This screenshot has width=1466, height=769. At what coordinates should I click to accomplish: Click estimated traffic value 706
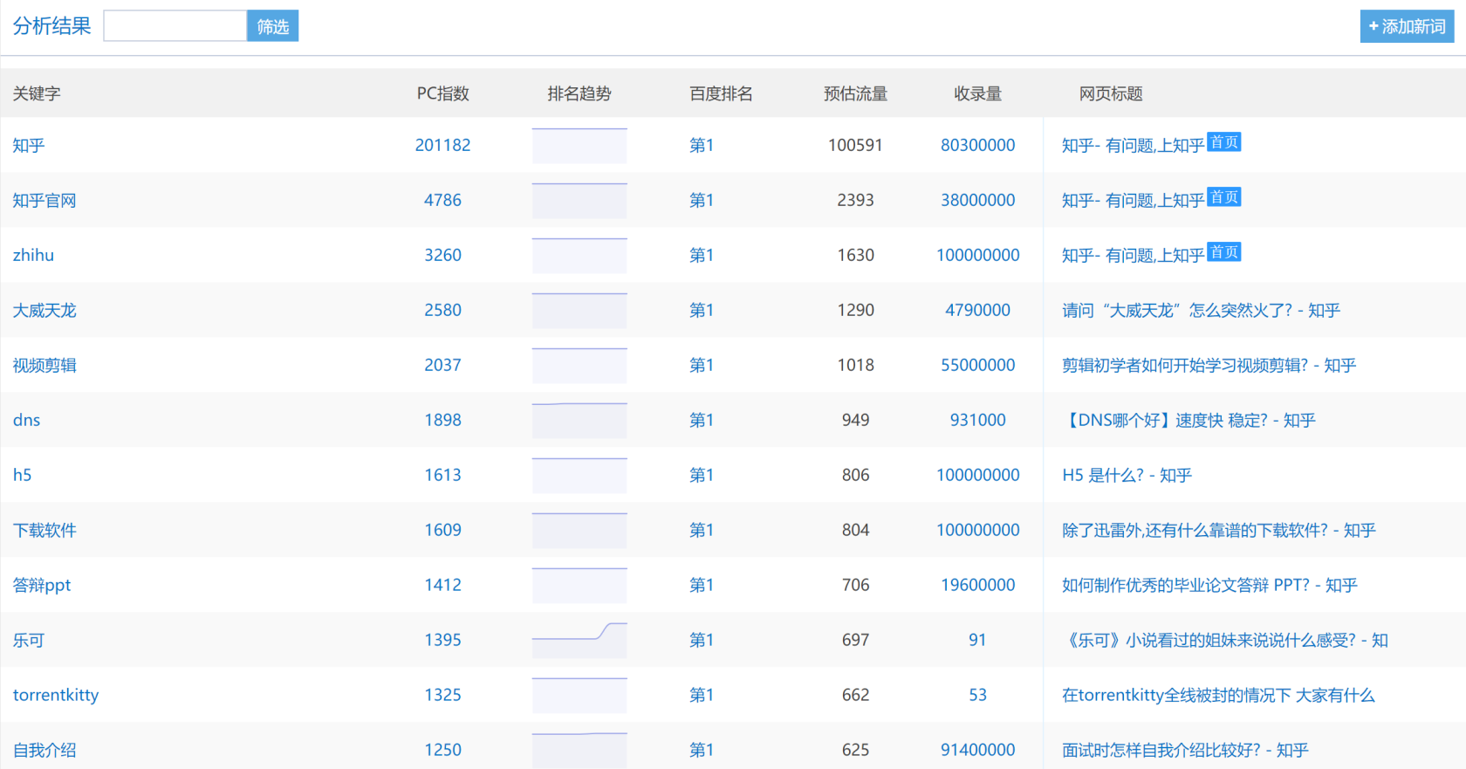(x=855, y=585)
